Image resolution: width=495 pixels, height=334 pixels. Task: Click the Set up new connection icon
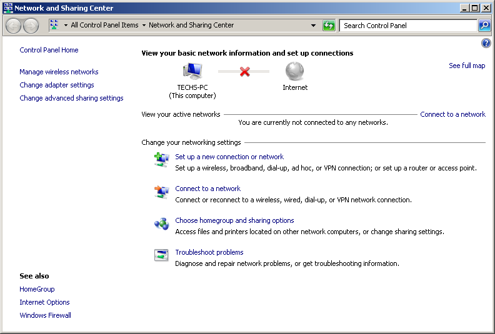click(161, 160)
